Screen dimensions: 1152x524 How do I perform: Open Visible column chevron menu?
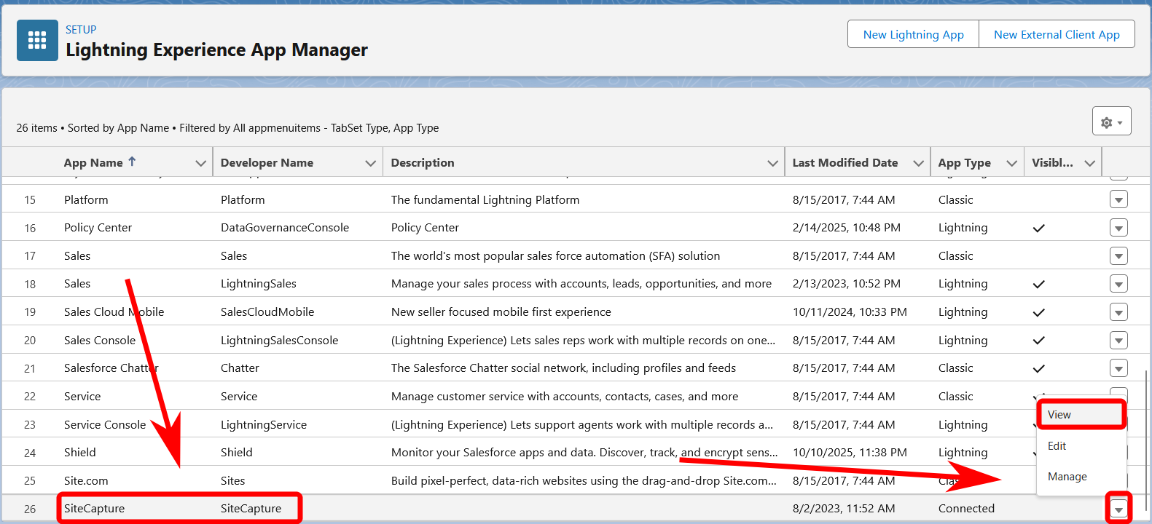tap(1089, 163)
